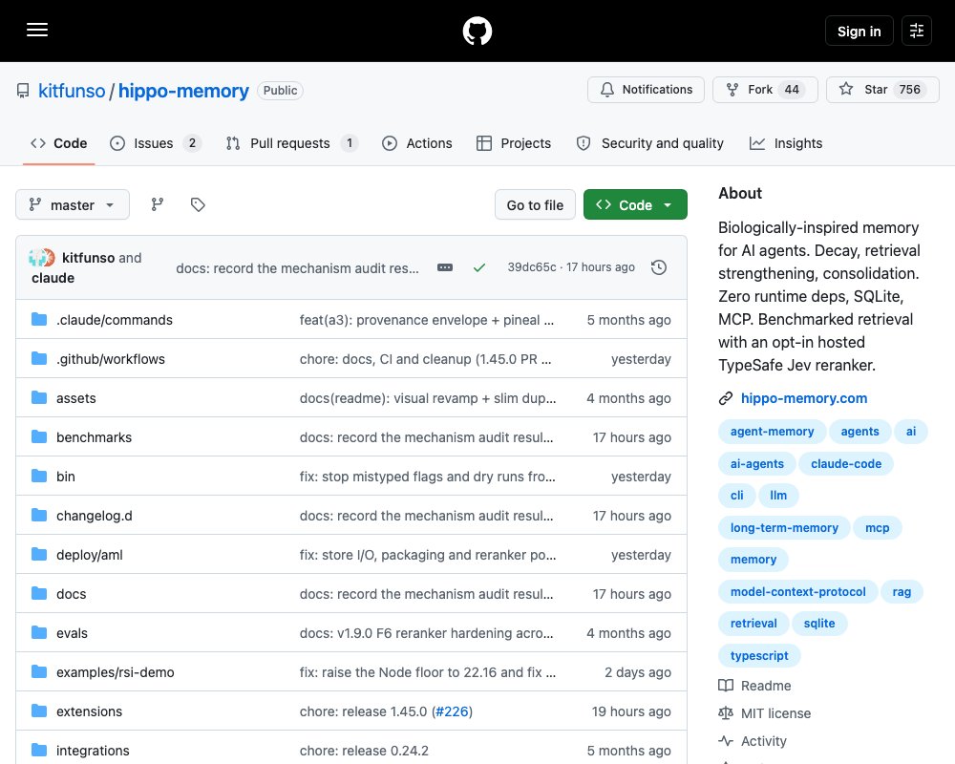955x764 pixels.
Task: Click the Sign in button
Action: (x=859, y=31)
